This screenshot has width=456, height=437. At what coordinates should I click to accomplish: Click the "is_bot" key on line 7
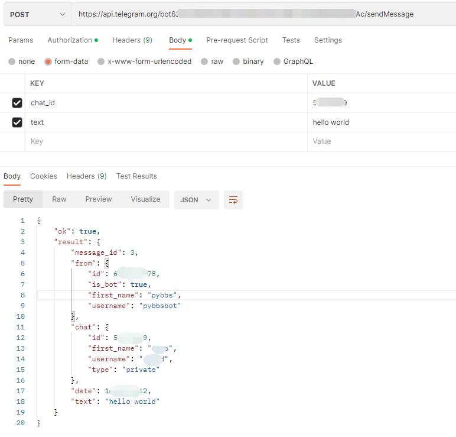pos(105,284)
